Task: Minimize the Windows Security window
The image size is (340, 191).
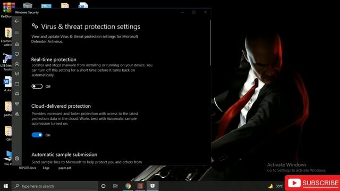Action: (x=183, y=12)
